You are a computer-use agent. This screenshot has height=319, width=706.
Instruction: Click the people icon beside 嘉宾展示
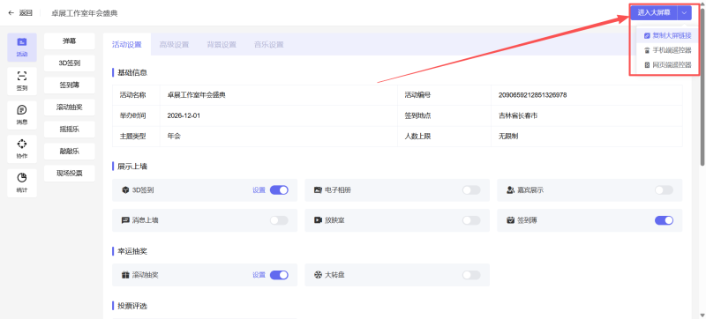click(x=510, y=190)
